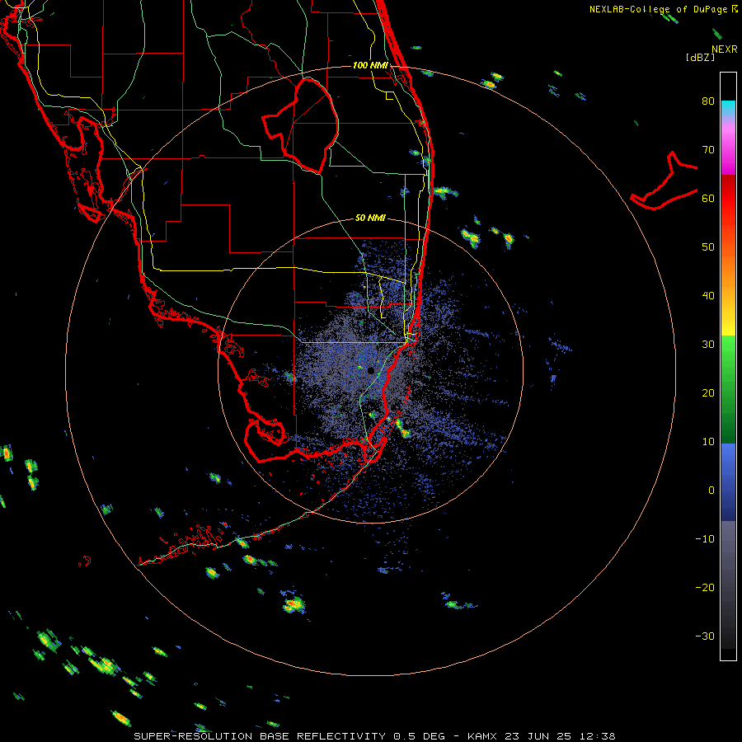This screenshot has height=742, width=742.
Task: Select the positive 30 value on dBZ scale
Action: (708, 344)
